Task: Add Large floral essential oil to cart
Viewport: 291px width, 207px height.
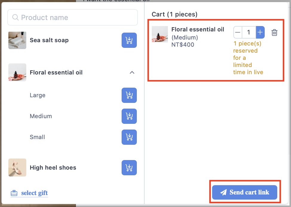Action: pos(129,95)
